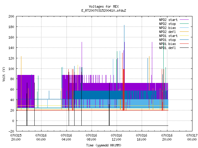The height and width of the screenshot is (148, 198).
Task: Click the NPD1 start legend label
Action: [x=168, y=36]
